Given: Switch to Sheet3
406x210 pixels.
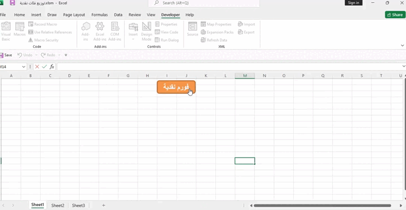Looking at the screenshot, I should coord(78,205).
